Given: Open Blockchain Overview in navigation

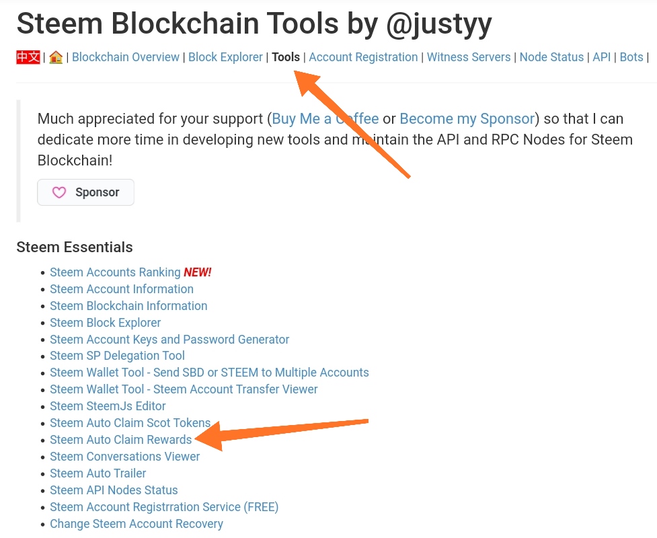Looking at the screenshot, I should 126,57.
